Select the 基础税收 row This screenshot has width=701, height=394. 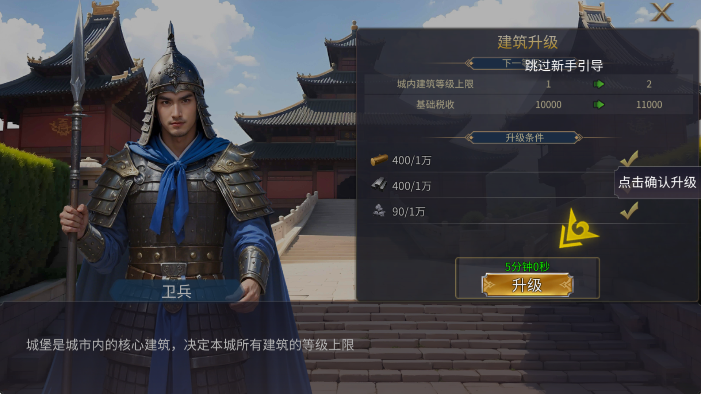pos(529,105)
